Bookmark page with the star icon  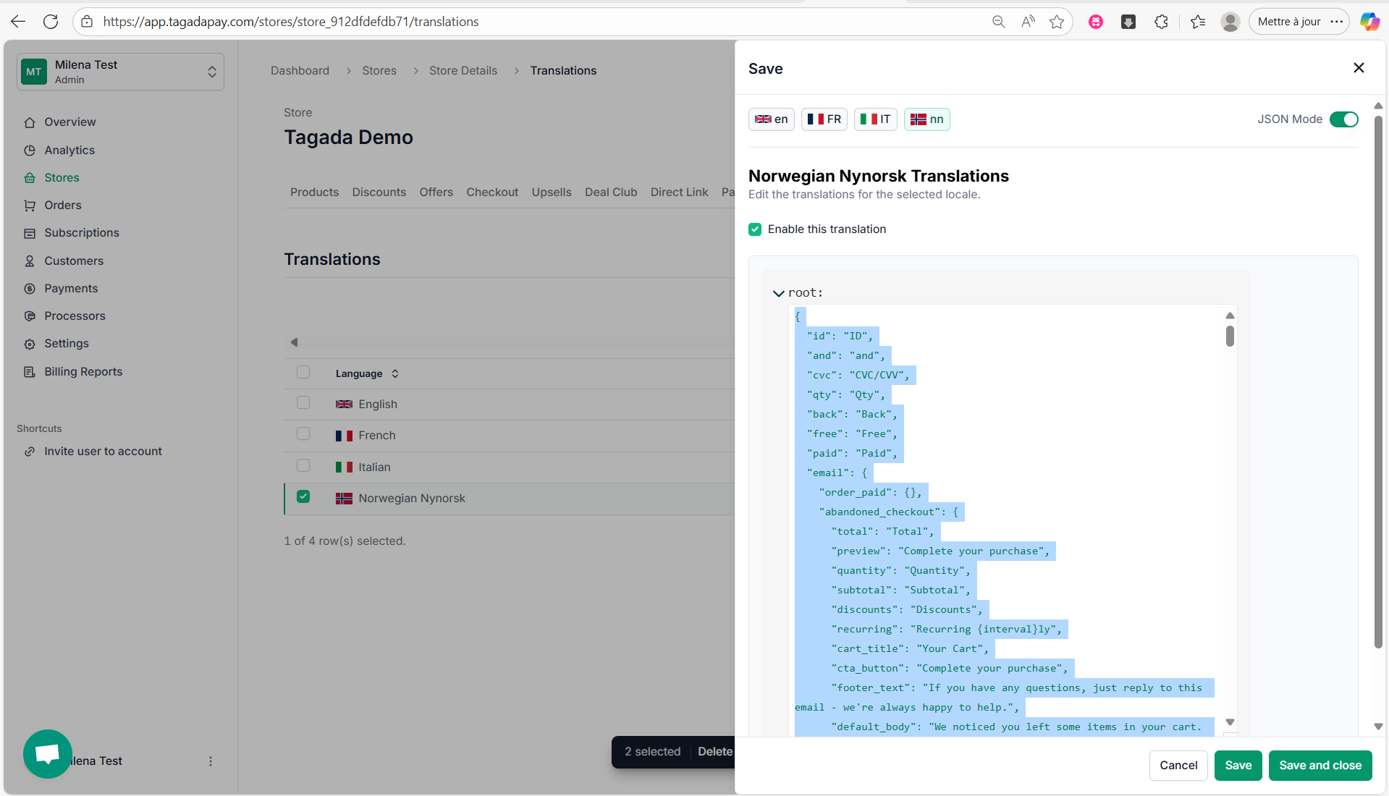1057,22
